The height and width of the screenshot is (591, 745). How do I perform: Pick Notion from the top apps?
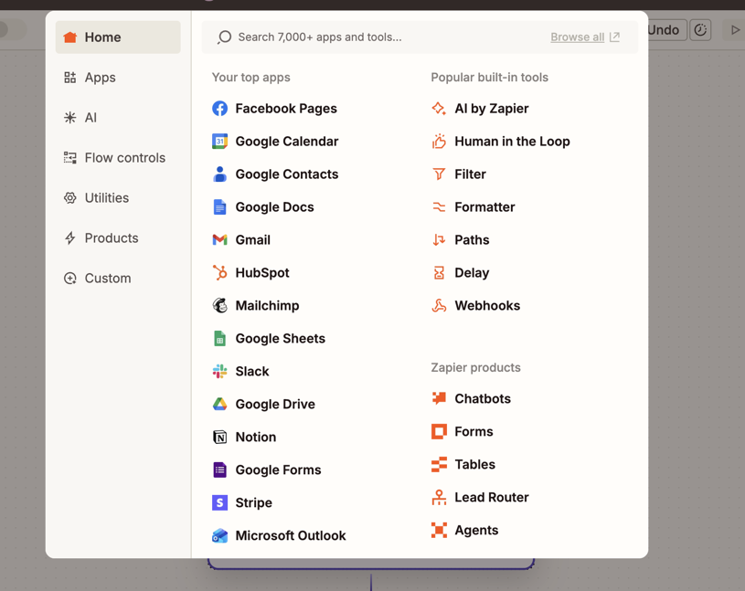point(256,437)
